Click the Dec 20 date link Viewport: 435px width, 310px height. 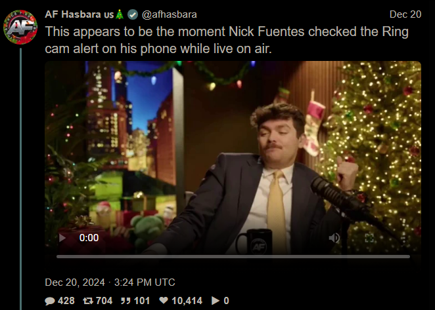[405, 14]
